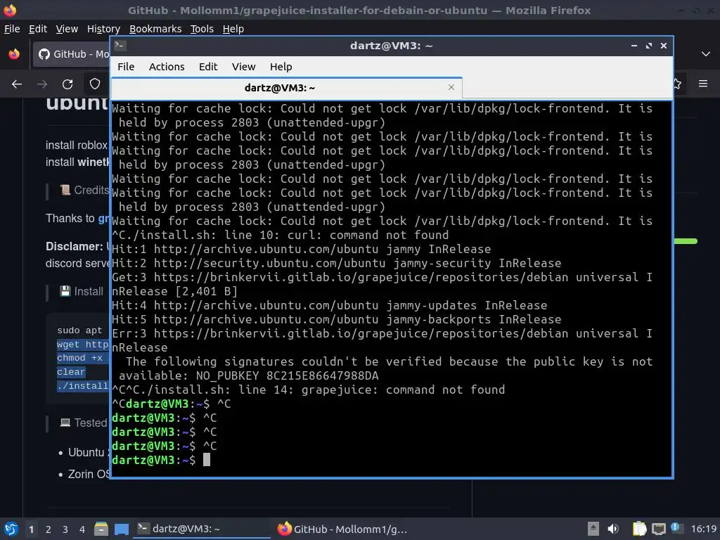Open the file manager panel icon

tap(101, 529)
